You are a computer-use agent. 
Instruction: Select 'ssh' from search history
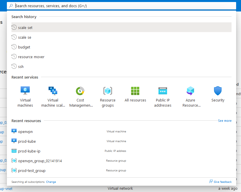click(x=122, y=66)
